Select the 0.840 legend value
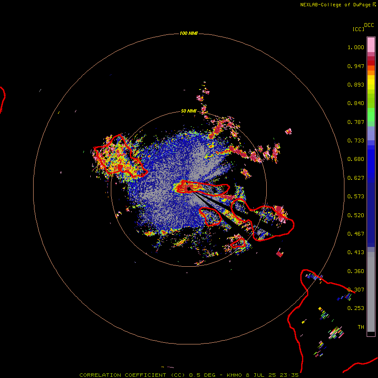The image size is (378, 378). [x=356, y=103]
